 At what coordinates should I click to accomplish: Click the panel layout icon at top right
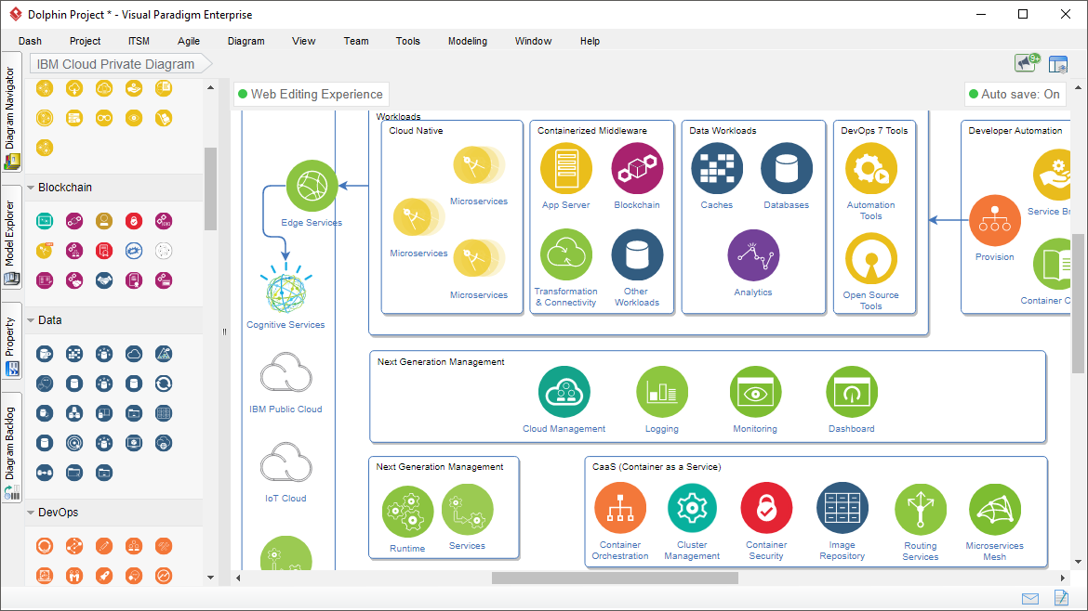(x=1058, y=64)
